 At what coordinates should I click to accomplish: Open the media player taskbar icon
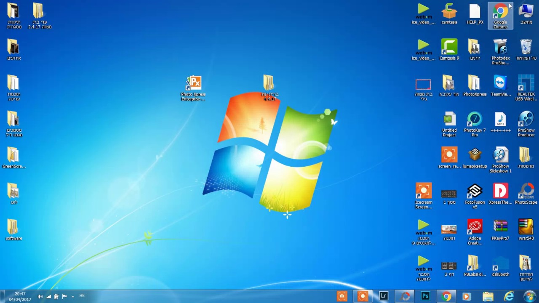point(467,296)
